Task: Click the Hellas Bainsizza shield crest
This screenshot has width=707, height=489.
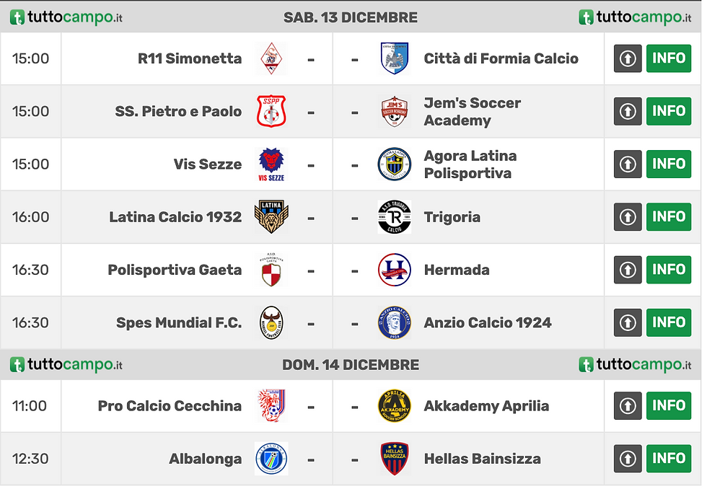Action: [x=395, y=459]
